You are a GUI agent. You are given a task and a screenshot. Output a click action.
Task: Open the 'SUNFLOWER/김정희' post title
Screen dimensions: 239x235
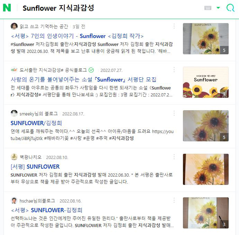pos(36,123)
